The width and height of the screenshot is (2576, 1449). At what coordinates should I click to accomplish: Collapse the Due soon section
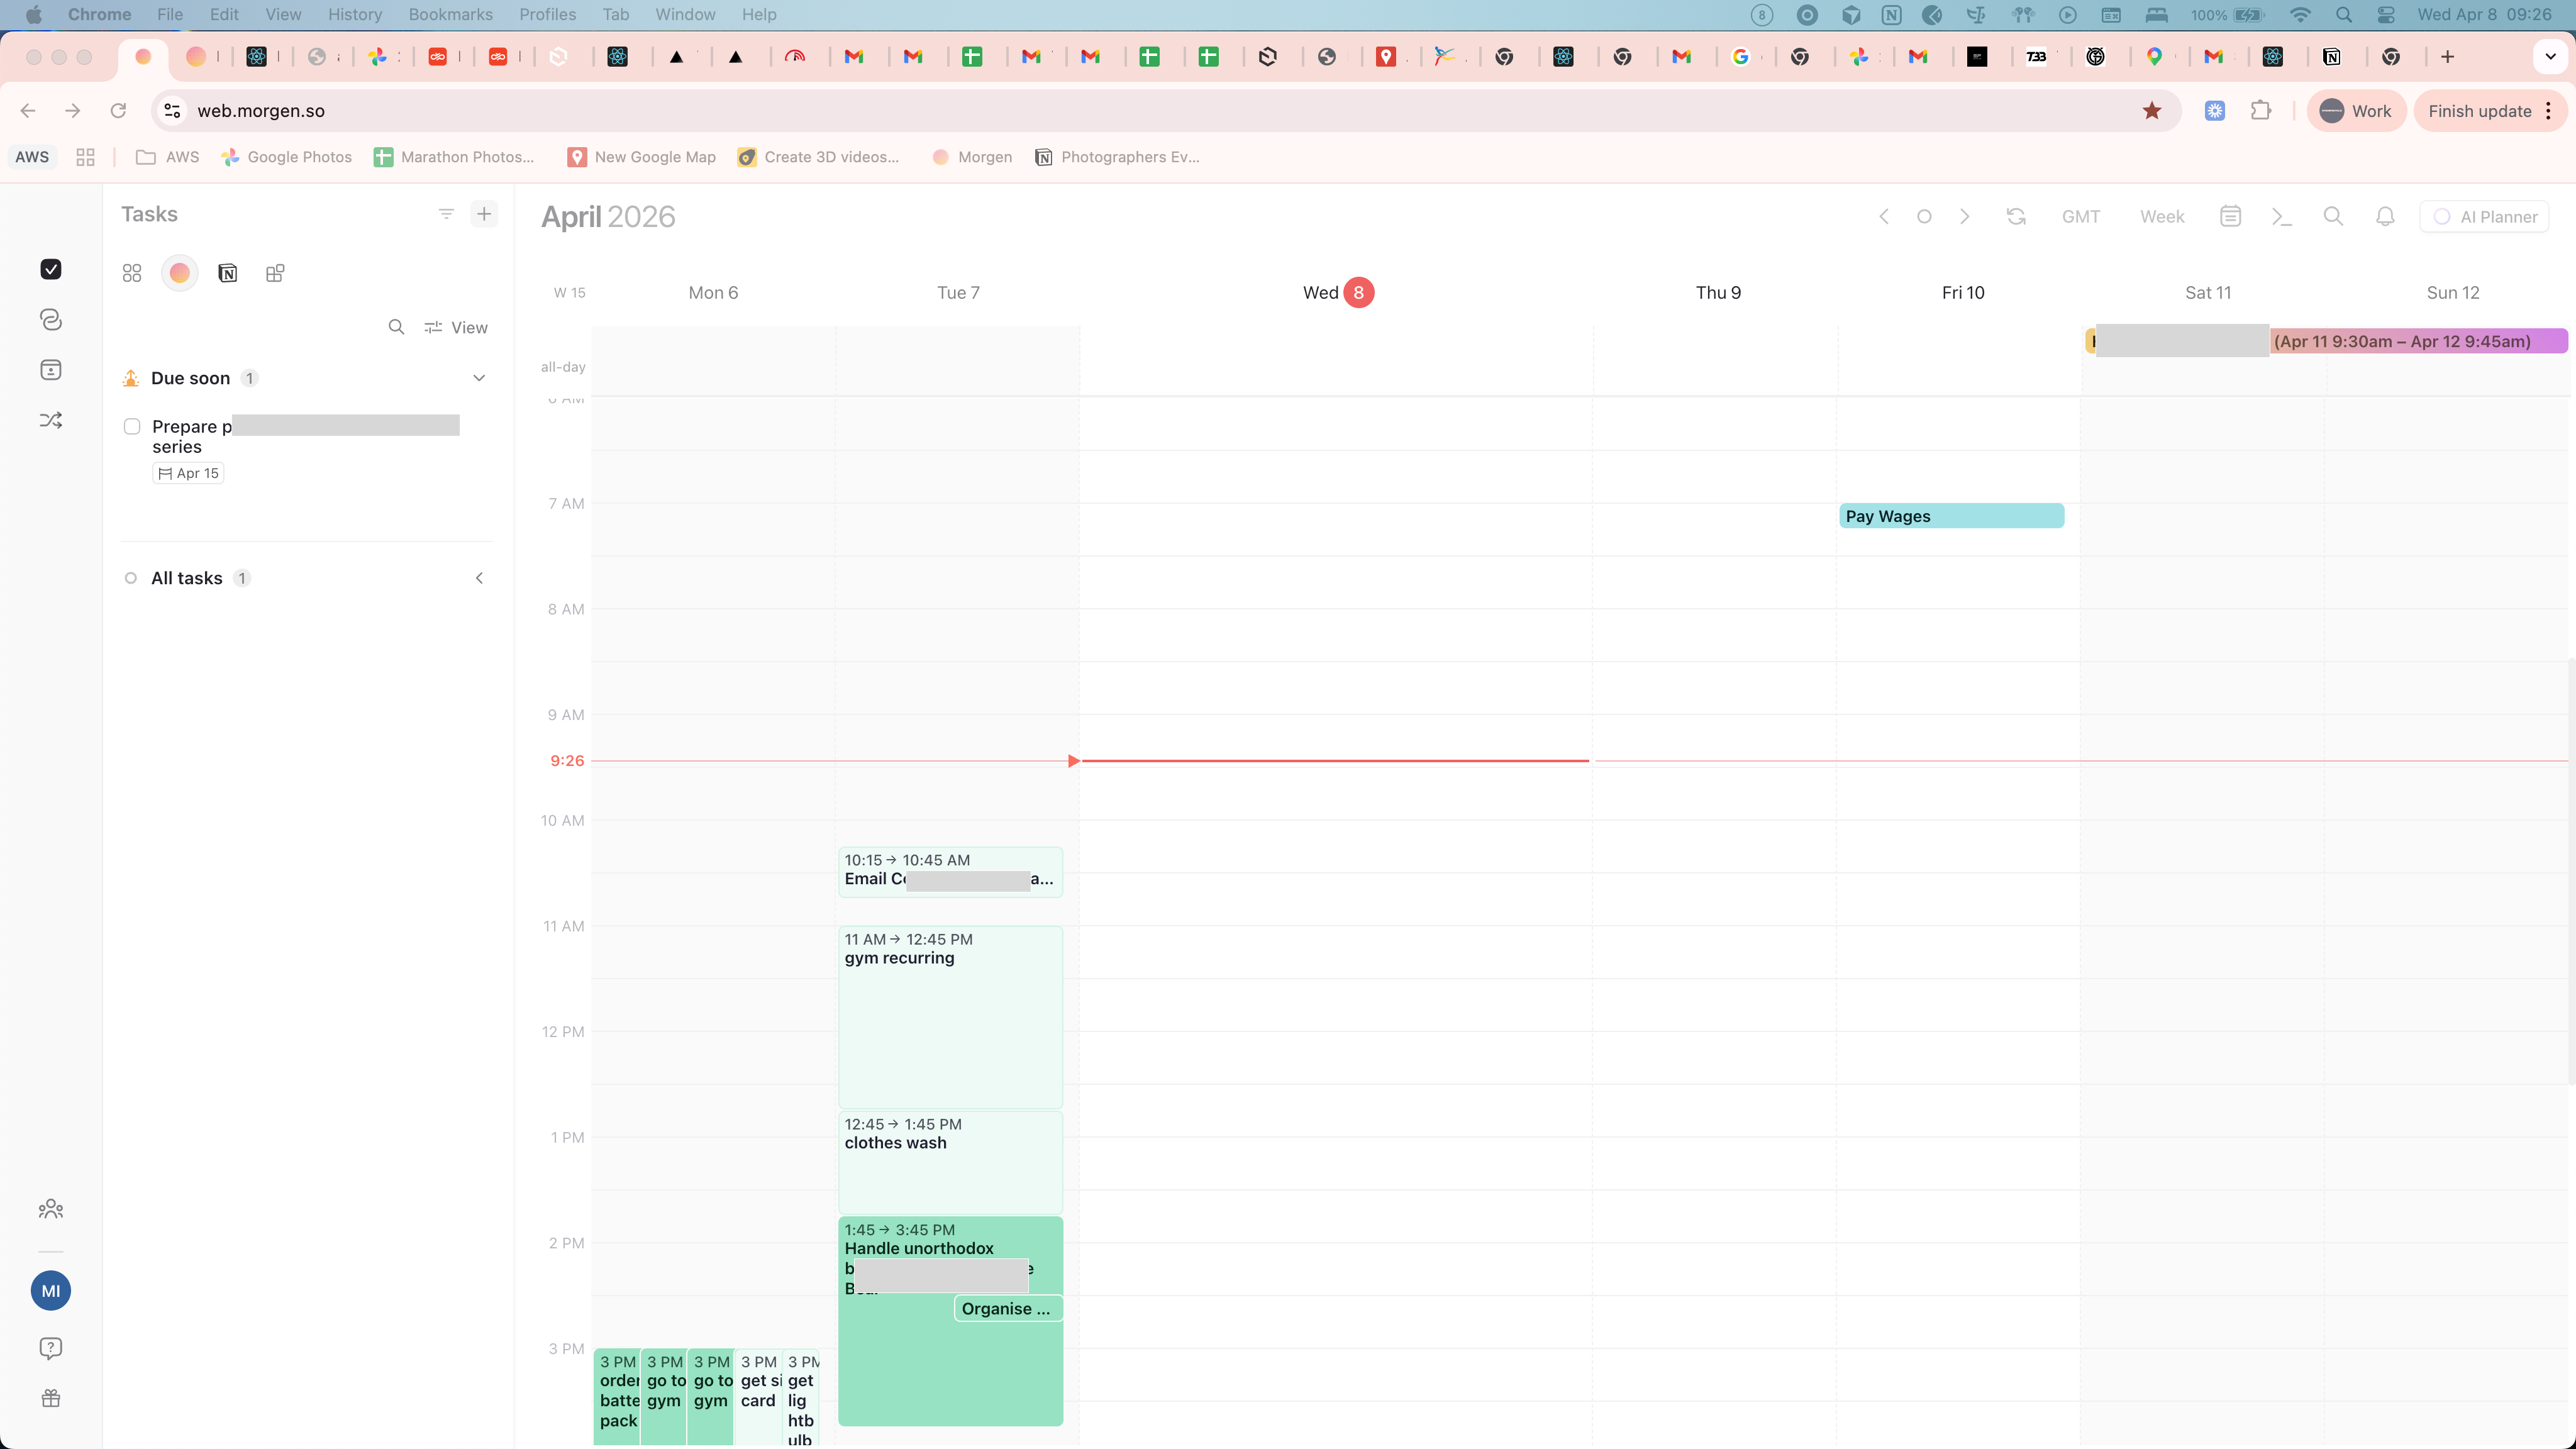pos(479,378)
